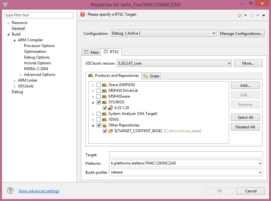This screenshot has height=201, width=271.
Task: Click the SYS/BIOS package icon
Action: point(105,102)
